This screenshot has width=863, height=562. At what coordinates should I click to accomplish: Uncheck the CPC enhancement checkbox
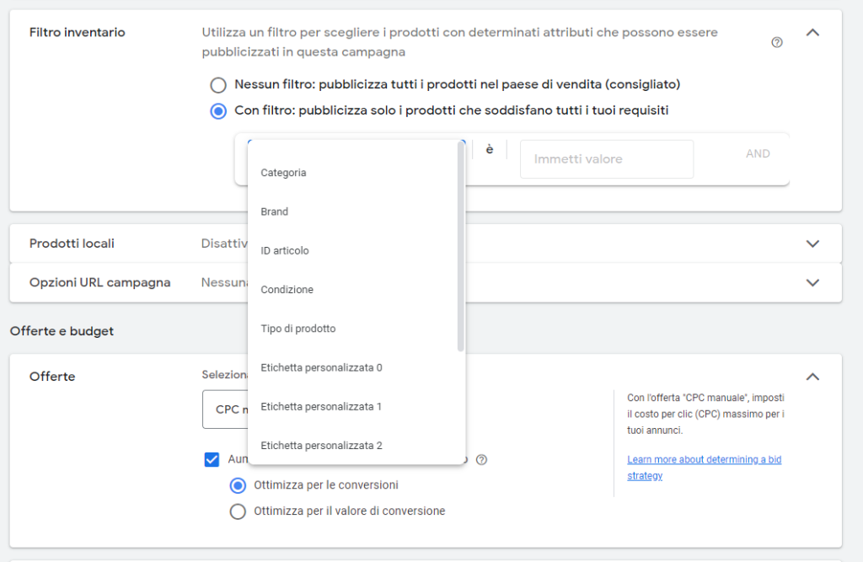tap(212, 459)
